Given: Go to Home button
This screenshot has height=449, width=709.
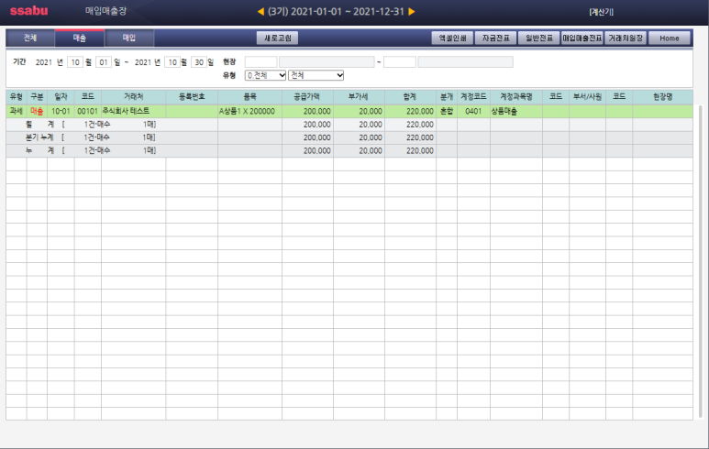Looking at the screenshot, I should pyautogui.click(x=670, y=38).
